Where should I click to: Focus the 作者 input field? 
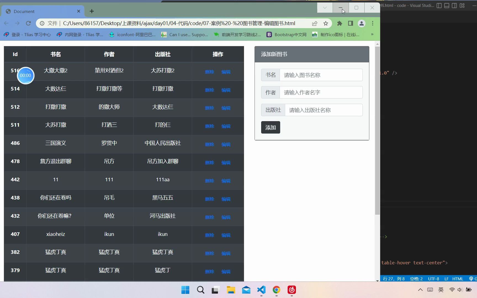tap(321, 92)
